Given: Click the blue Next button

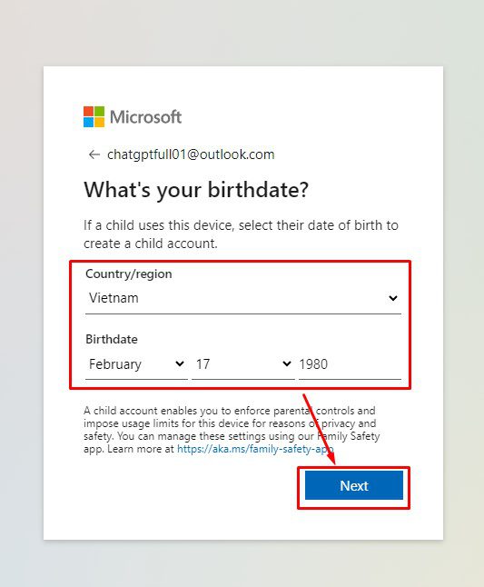Looking at the screenshot, I should pos(354,485).
